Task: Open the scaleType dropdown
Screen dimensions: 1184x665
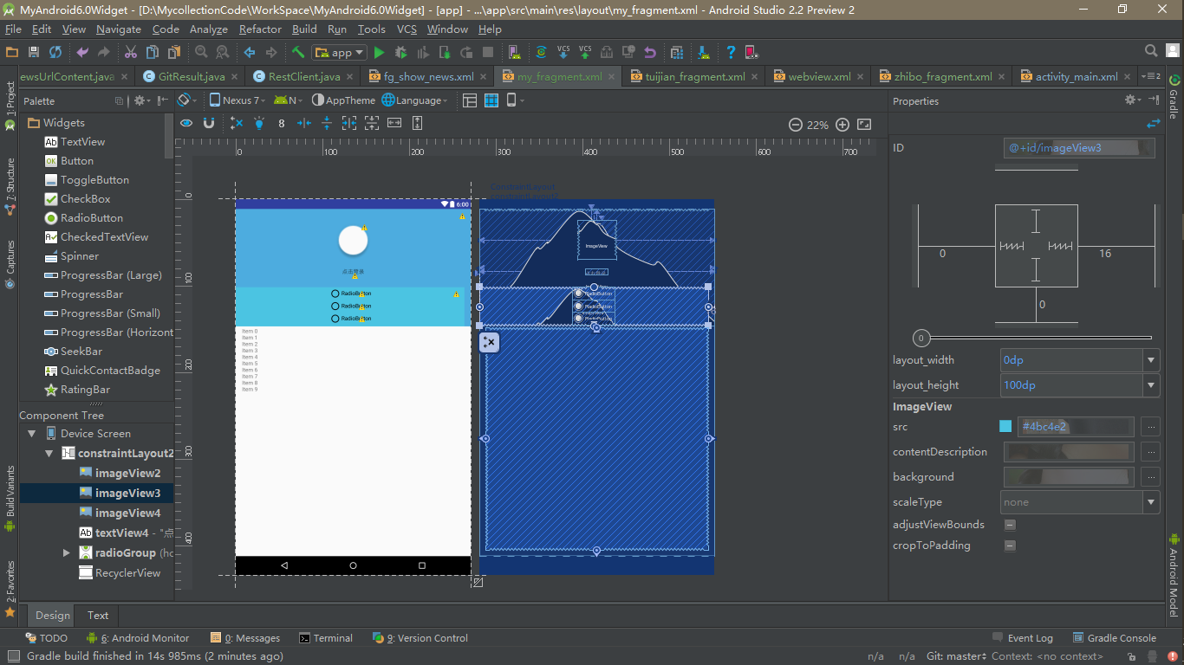Action: point(1151,502)
